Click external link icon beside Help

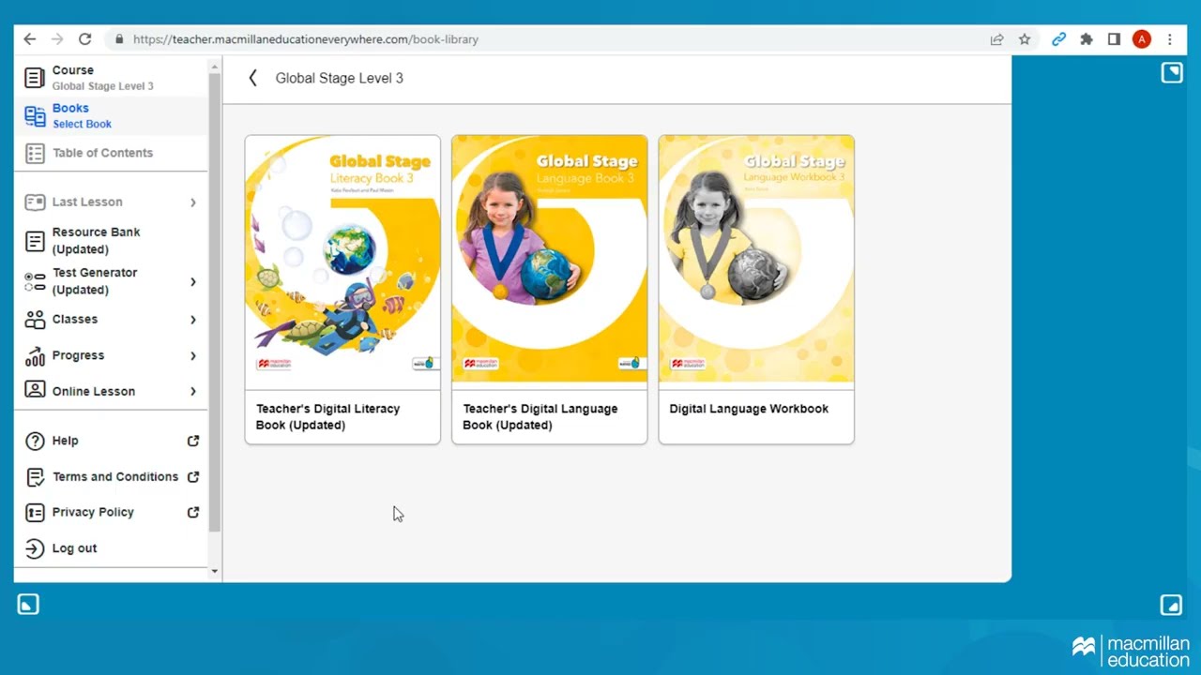(193, 441)
